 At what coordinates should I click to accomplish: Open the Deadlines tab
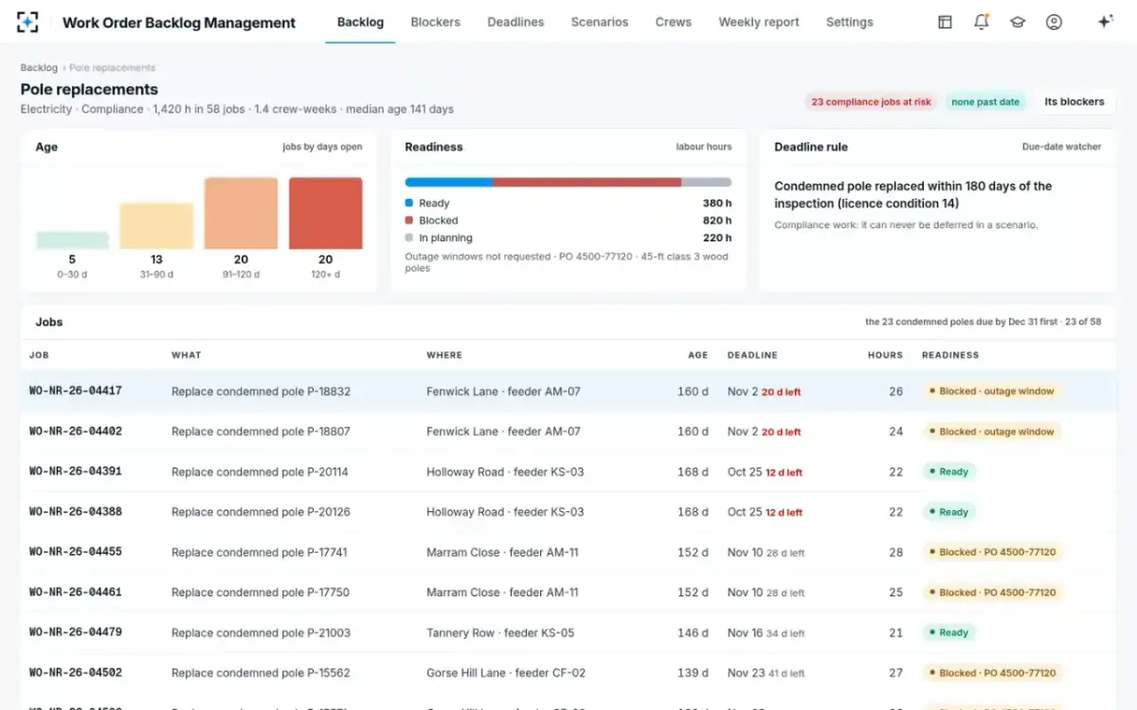[515, 22]
